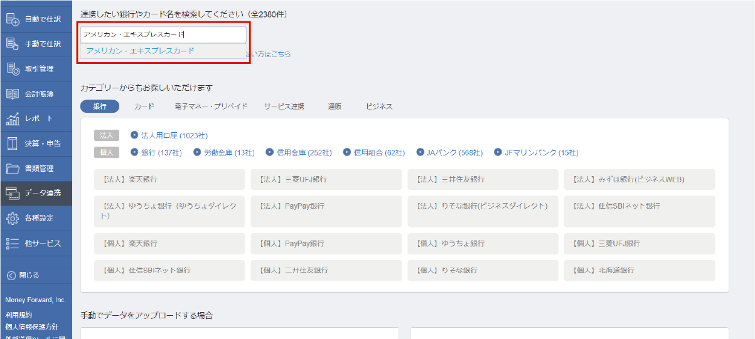Click the 手動で仕訳 sidebar icon

pos(13,44)
